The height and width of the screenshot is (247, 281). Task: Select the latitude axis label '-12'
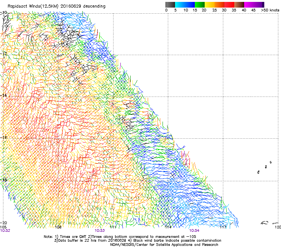click(3, 54)
